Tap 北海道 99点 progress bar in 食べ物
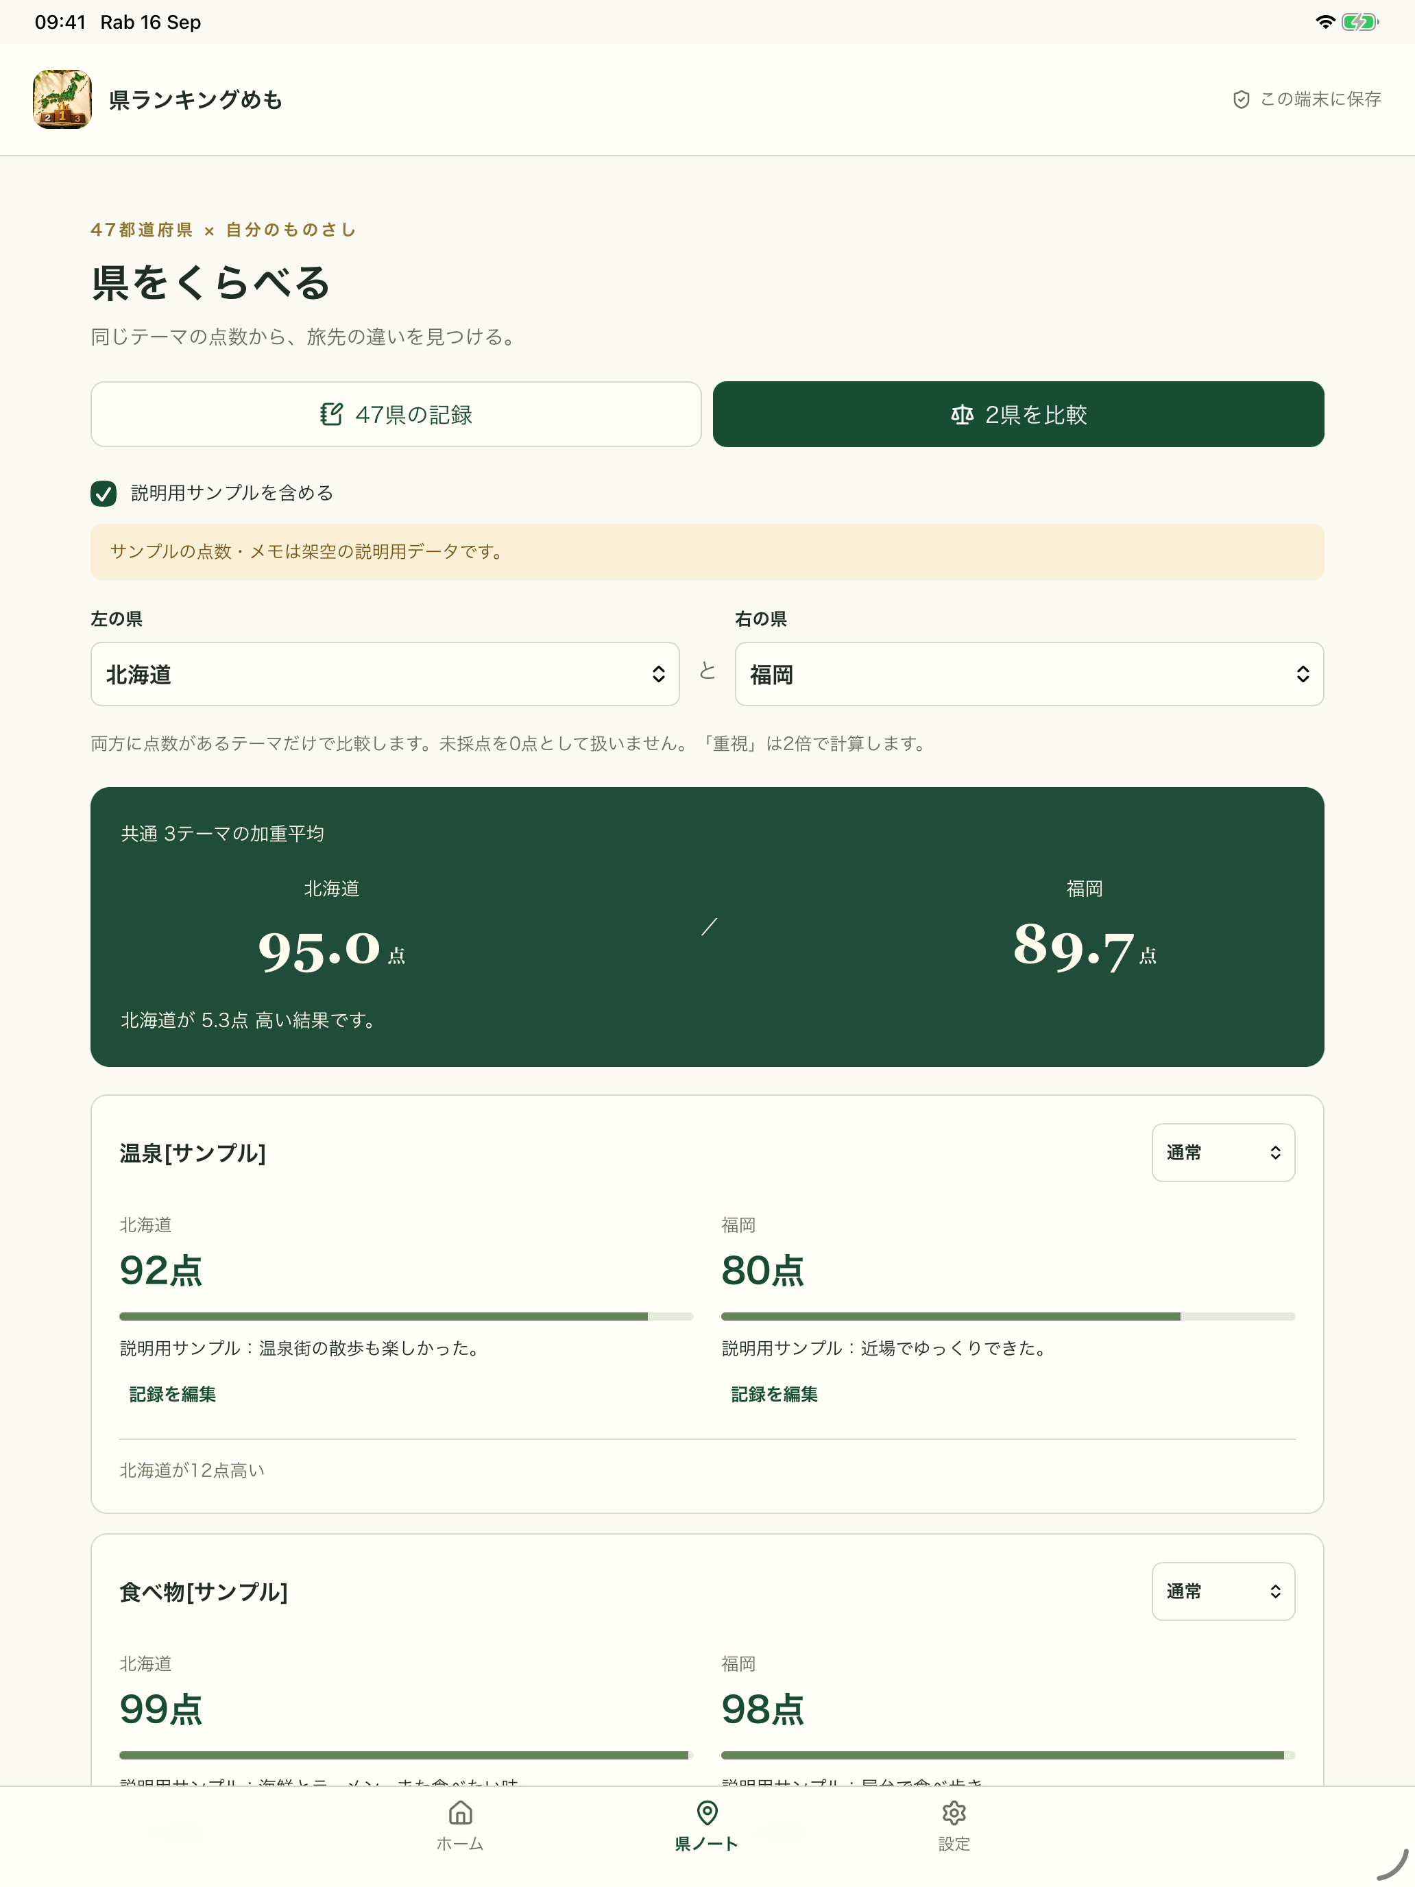 point(406,1755)
